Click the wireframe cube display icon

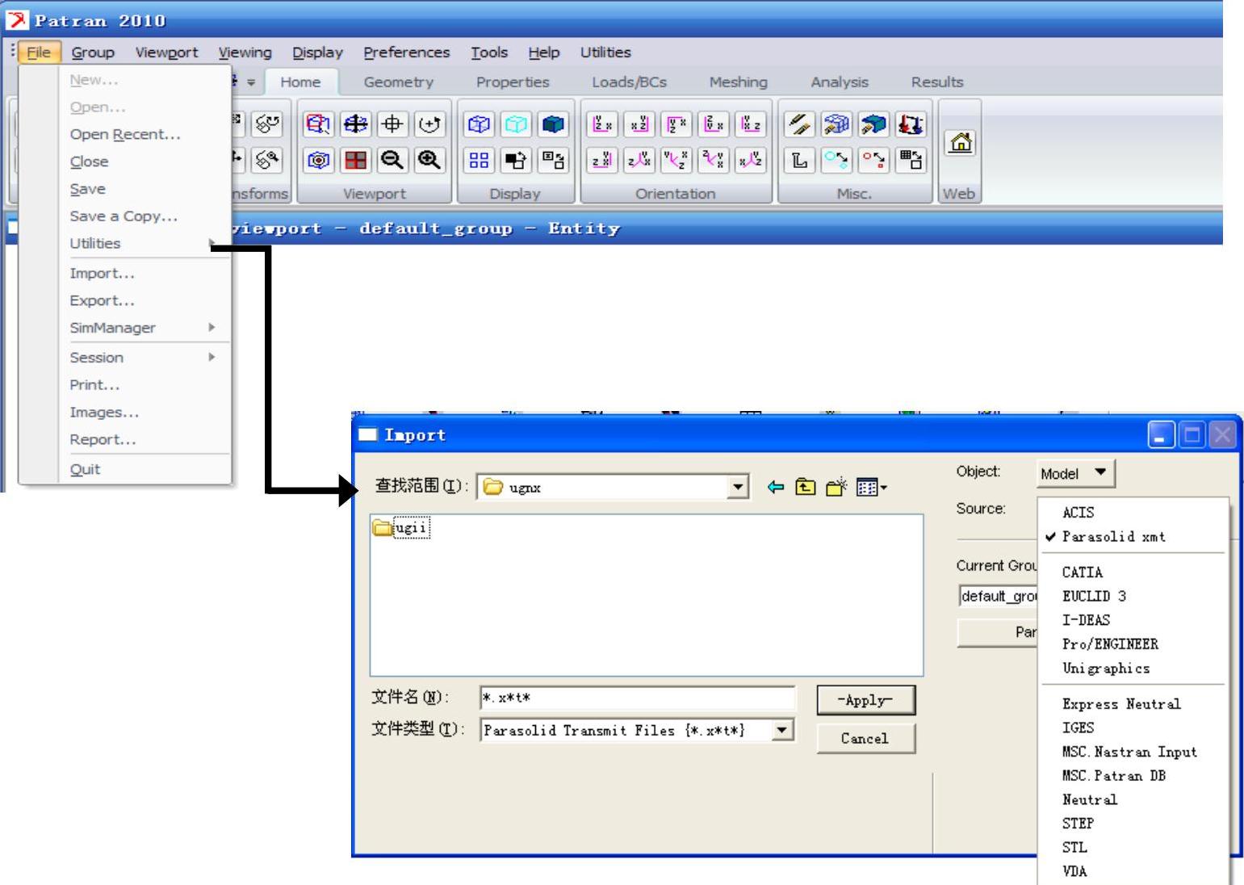[479, 124]
